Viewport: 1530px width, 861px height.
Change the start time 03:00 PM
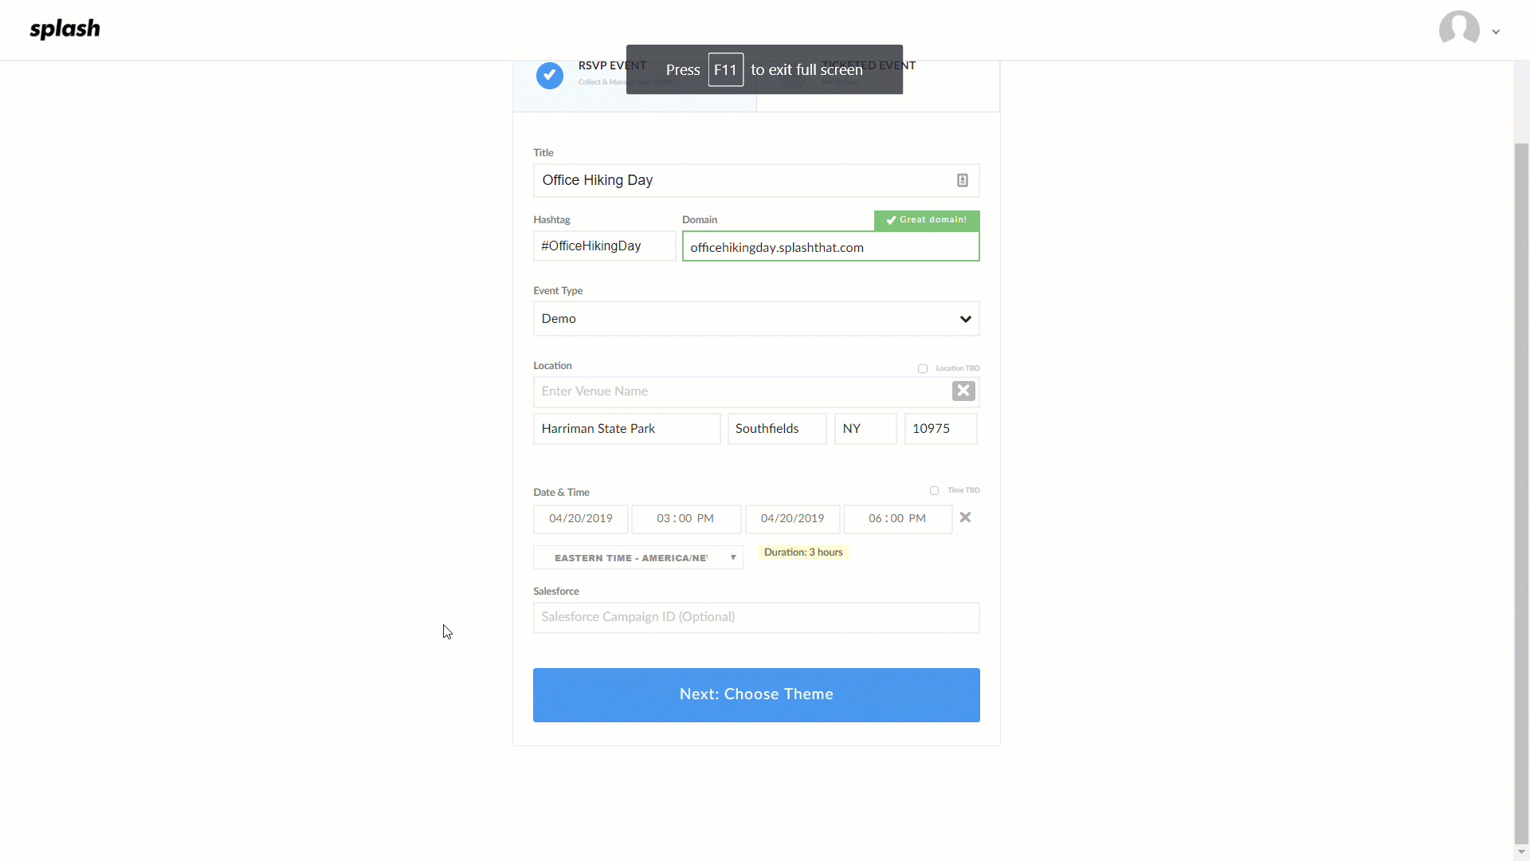pyautogui.click(x=685, y=519)
